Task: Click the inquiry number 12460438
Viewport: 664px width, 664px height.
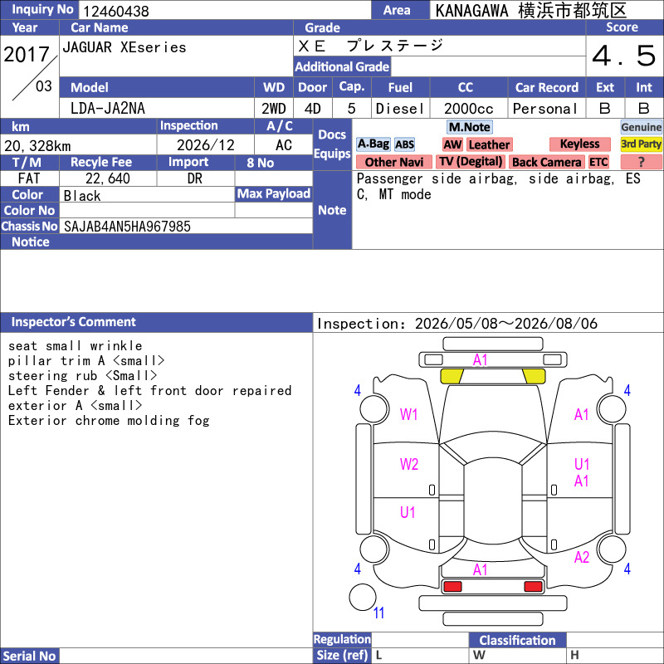Action: coord(116,12)
